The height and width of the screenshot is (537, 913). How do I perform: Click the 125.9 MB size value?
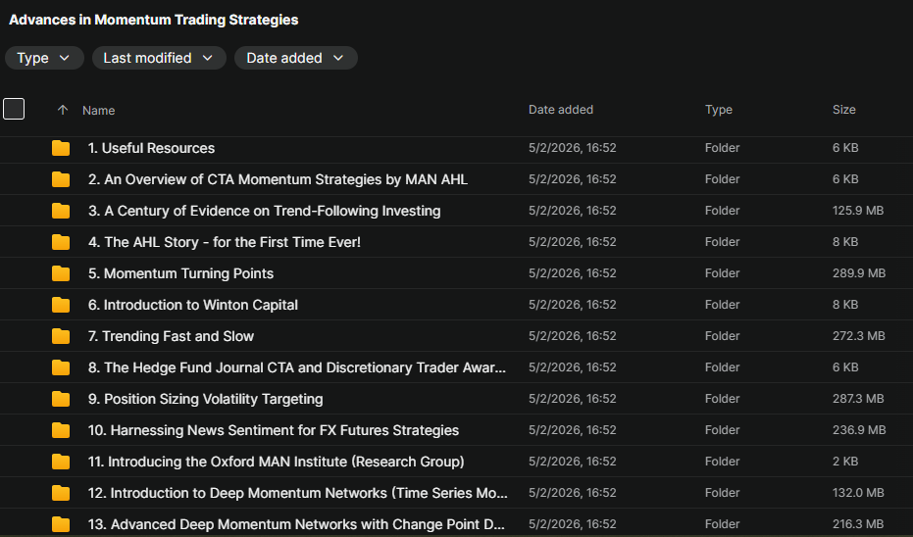pos(858,211)
